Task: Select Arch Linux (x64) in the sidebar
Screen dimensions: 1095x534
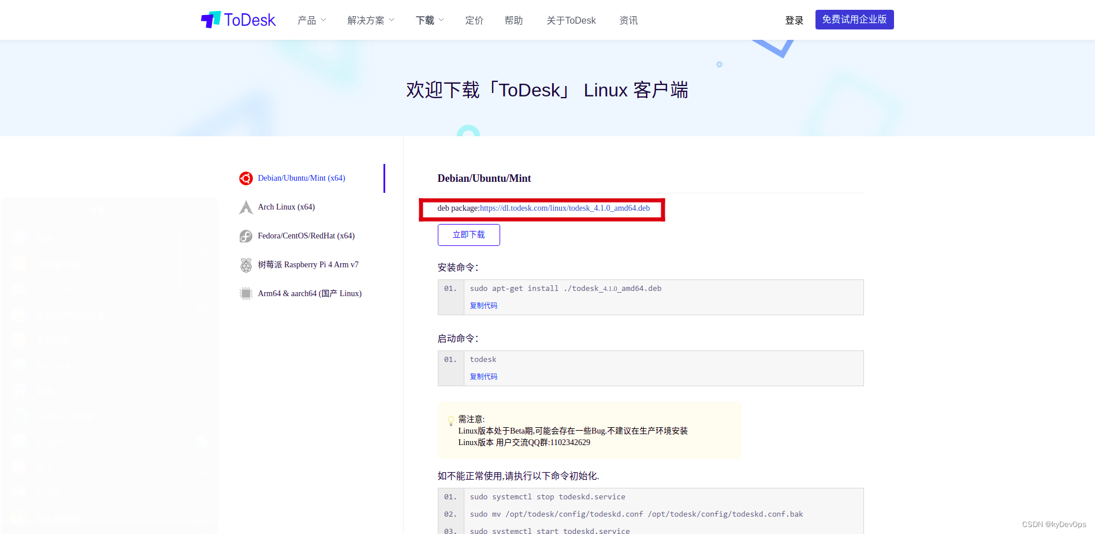Action: [286, 207]
